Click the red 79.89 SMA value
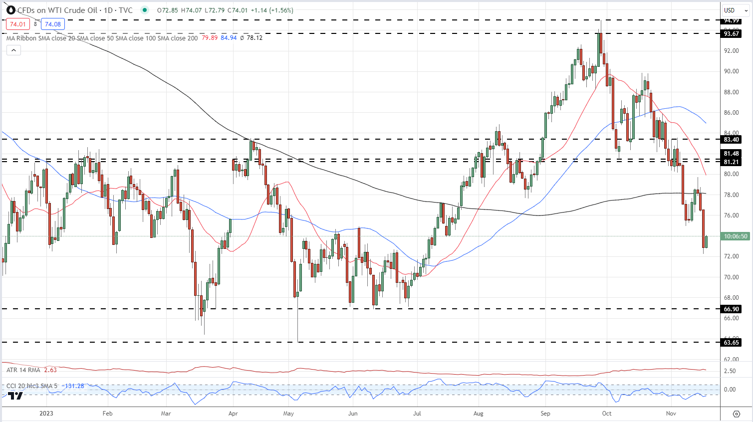 [x=210, y=38]
